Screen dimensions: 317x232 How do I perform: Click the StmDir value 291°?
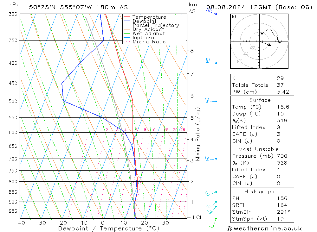tap(283, 212)
